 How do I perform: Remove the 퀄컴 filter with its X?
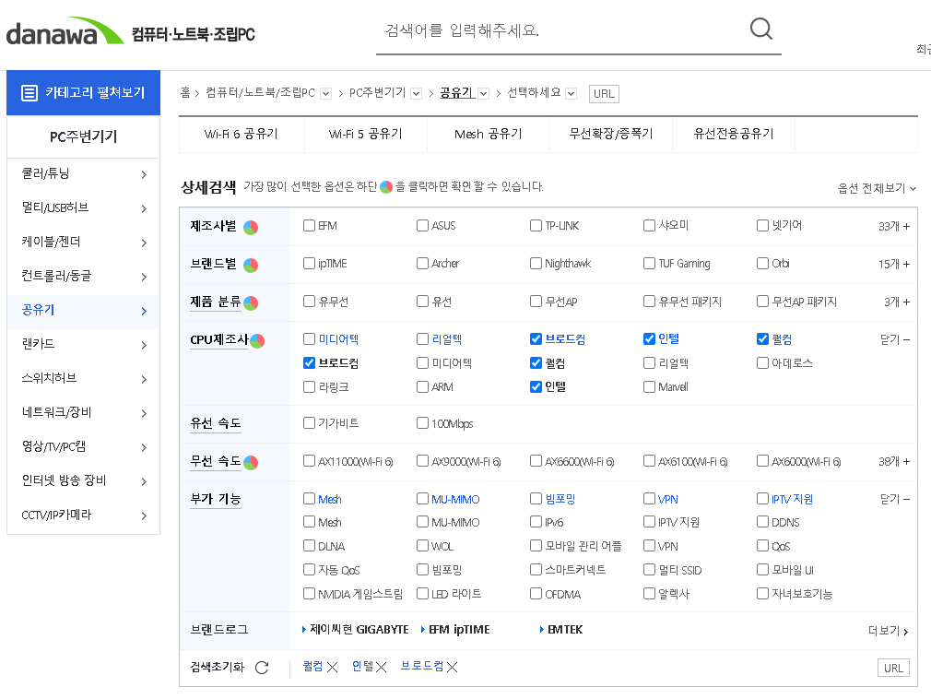click(333, 668)
